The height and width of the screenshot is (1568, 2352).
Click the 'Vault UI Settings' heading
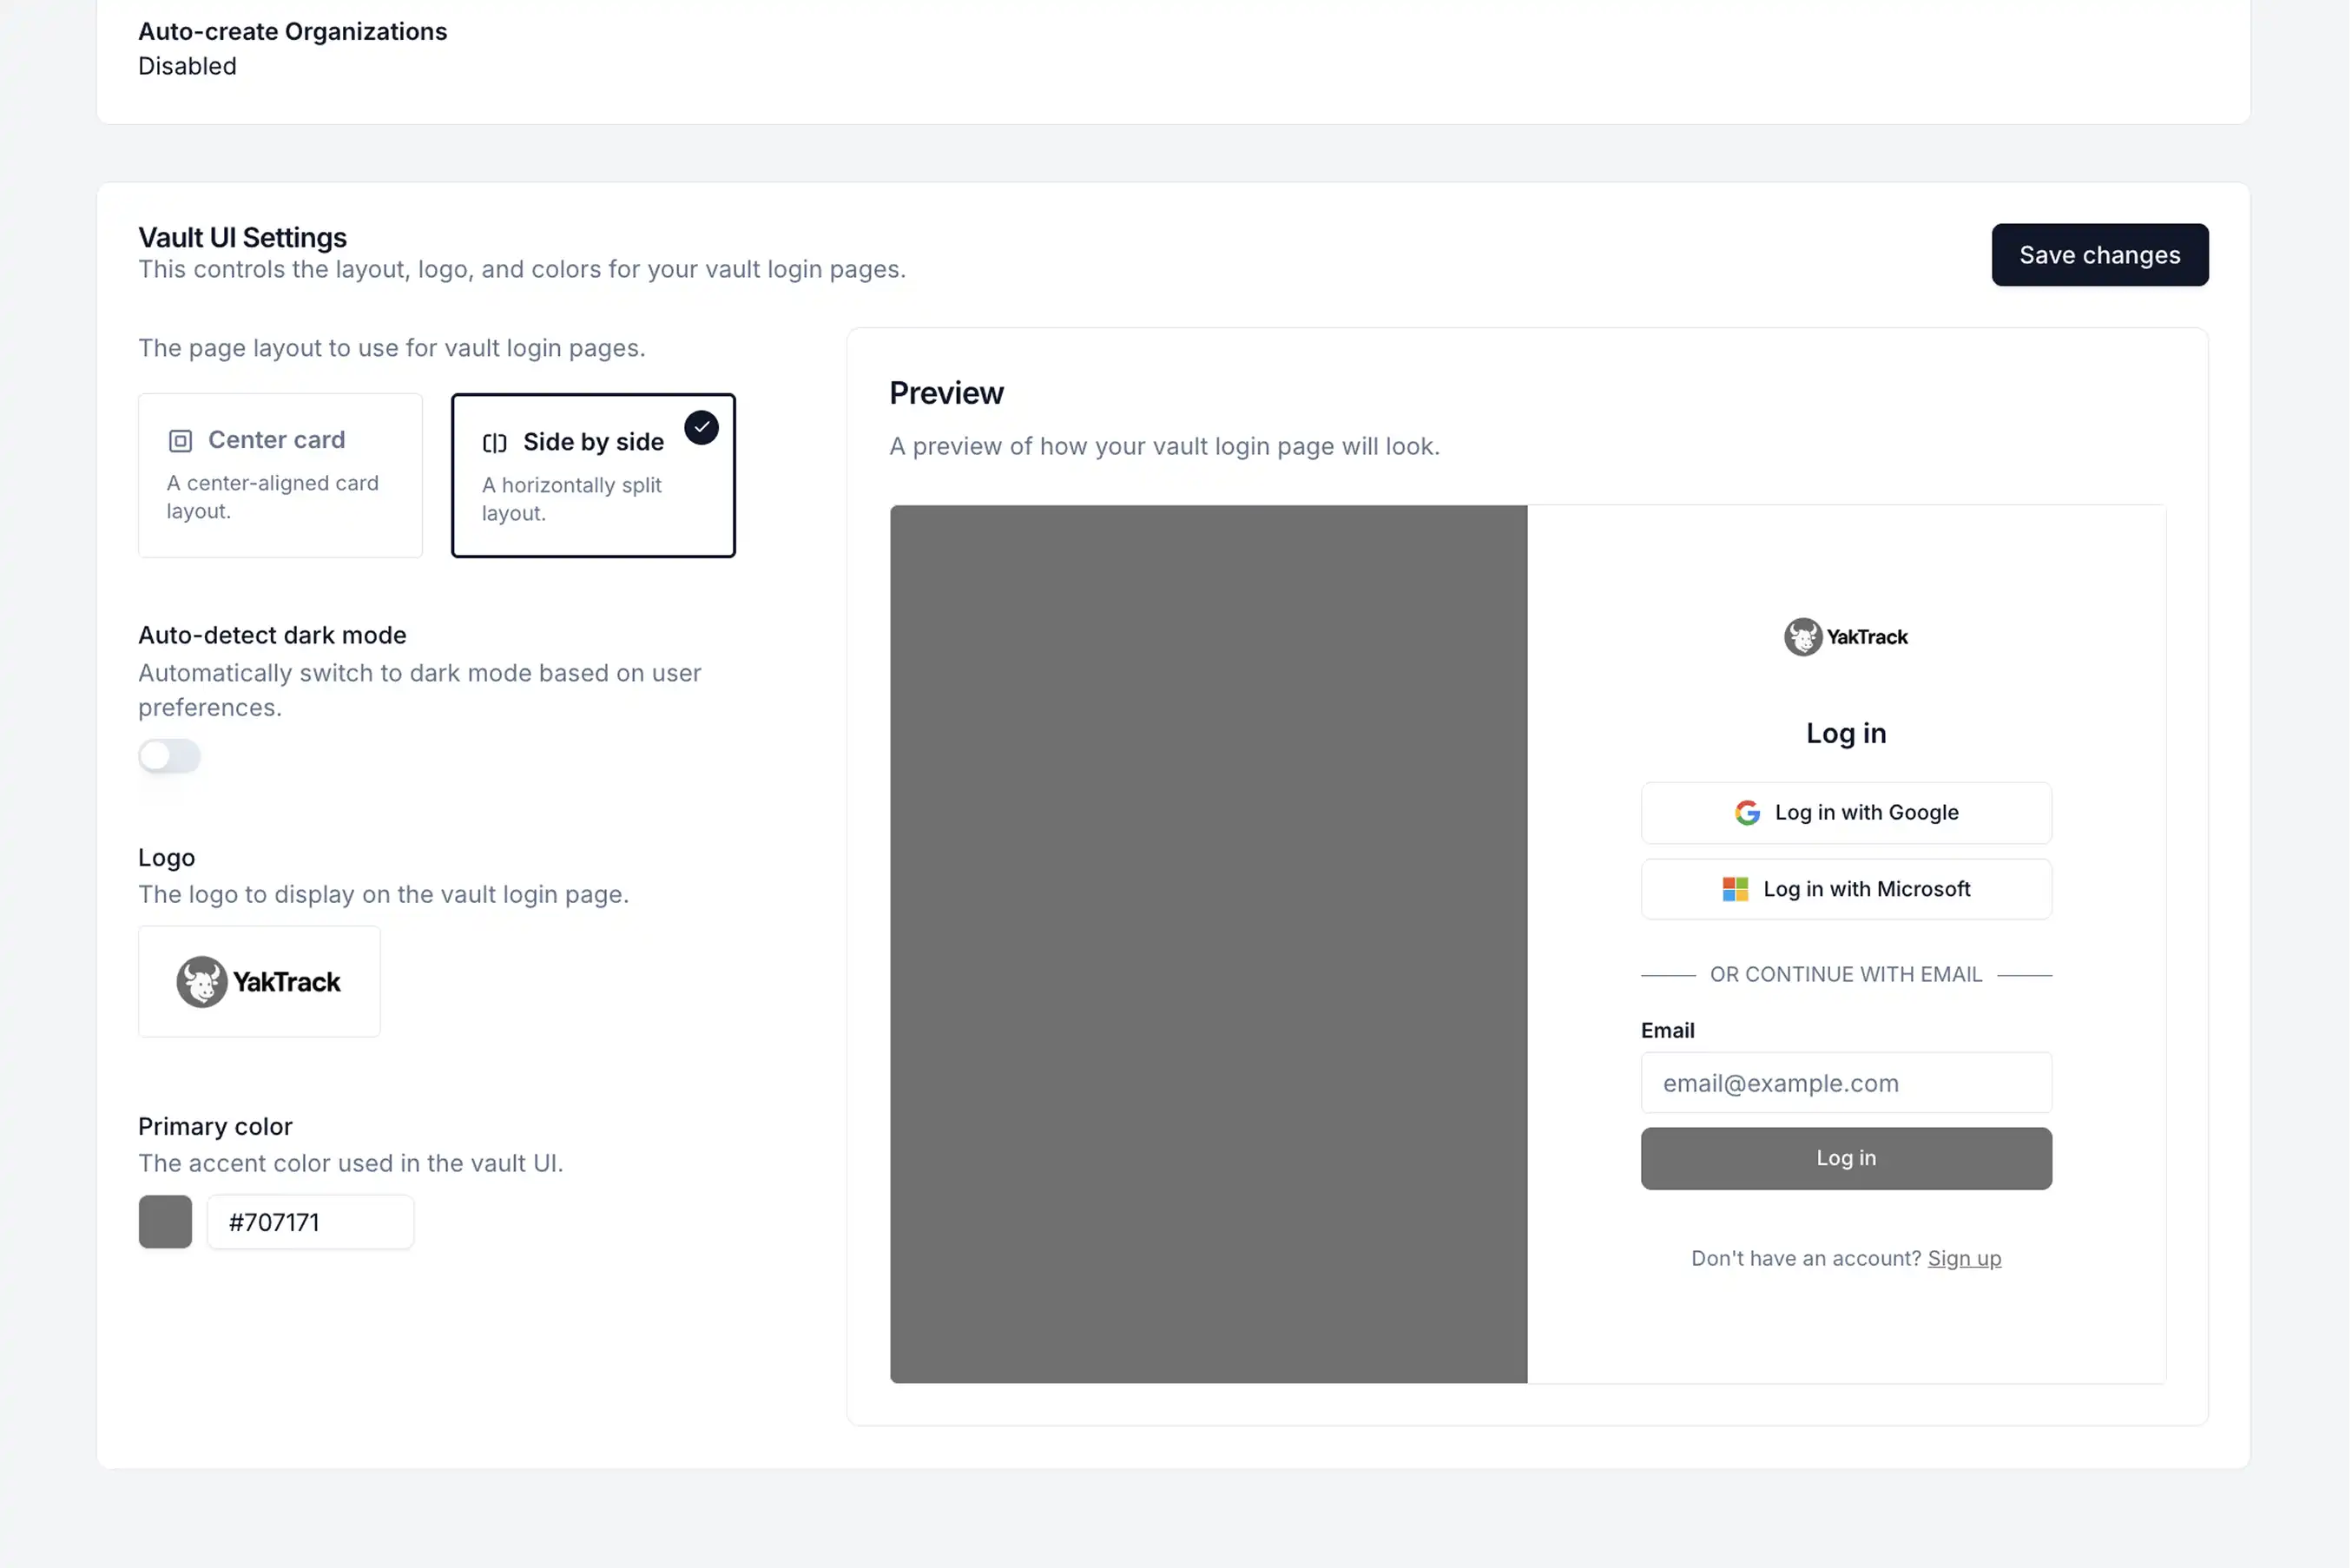(x=242, y=237)
